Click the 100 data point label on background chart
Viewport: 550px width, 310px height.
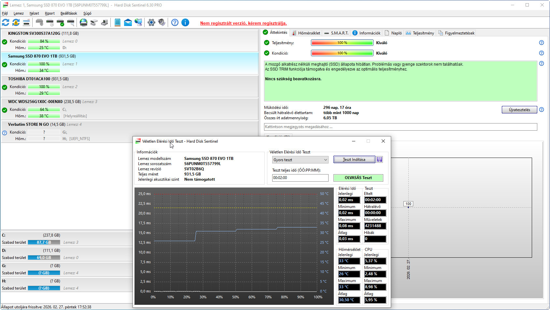click(408, 204)
